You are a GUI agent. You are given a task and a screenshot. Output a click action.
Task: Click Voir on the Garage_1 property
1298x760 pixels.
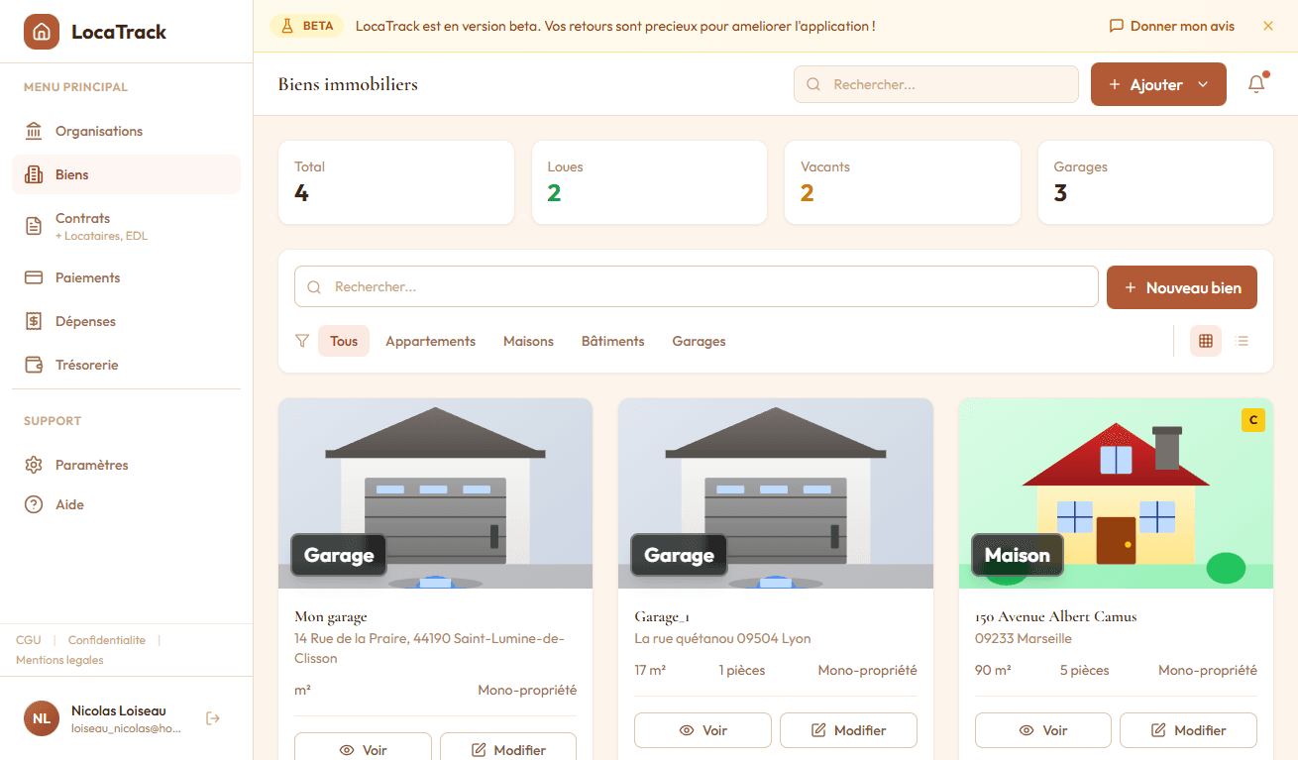coord(703,729)
